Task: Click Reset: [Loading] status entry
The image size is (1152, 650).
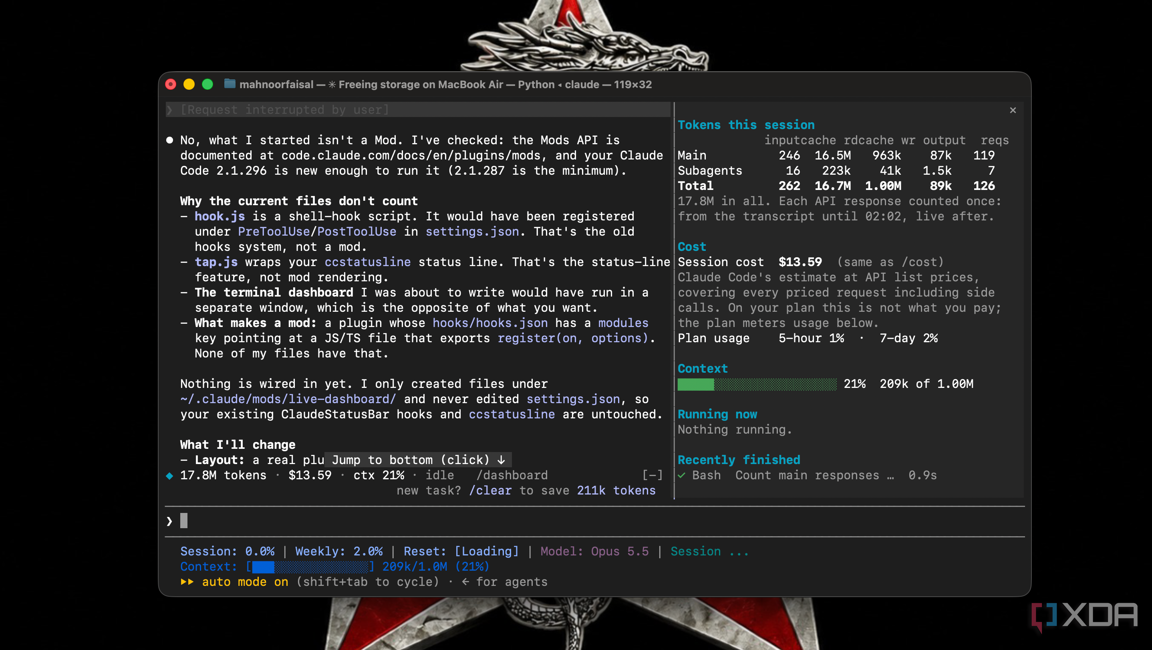Action: 461,551
